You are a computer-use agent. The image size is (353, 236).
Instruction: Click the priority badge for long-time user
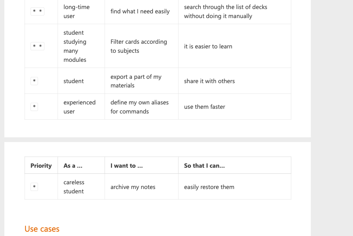click(x=37, y=12)
